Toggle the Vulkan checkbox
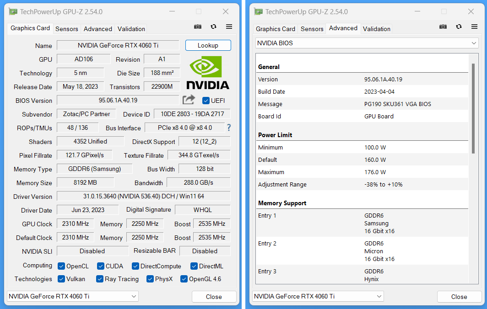487x309 pixels. point(61,279)
